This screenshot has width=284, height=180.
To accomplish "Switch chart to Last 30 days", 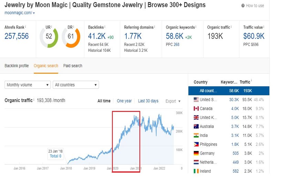I will (148, 101).
